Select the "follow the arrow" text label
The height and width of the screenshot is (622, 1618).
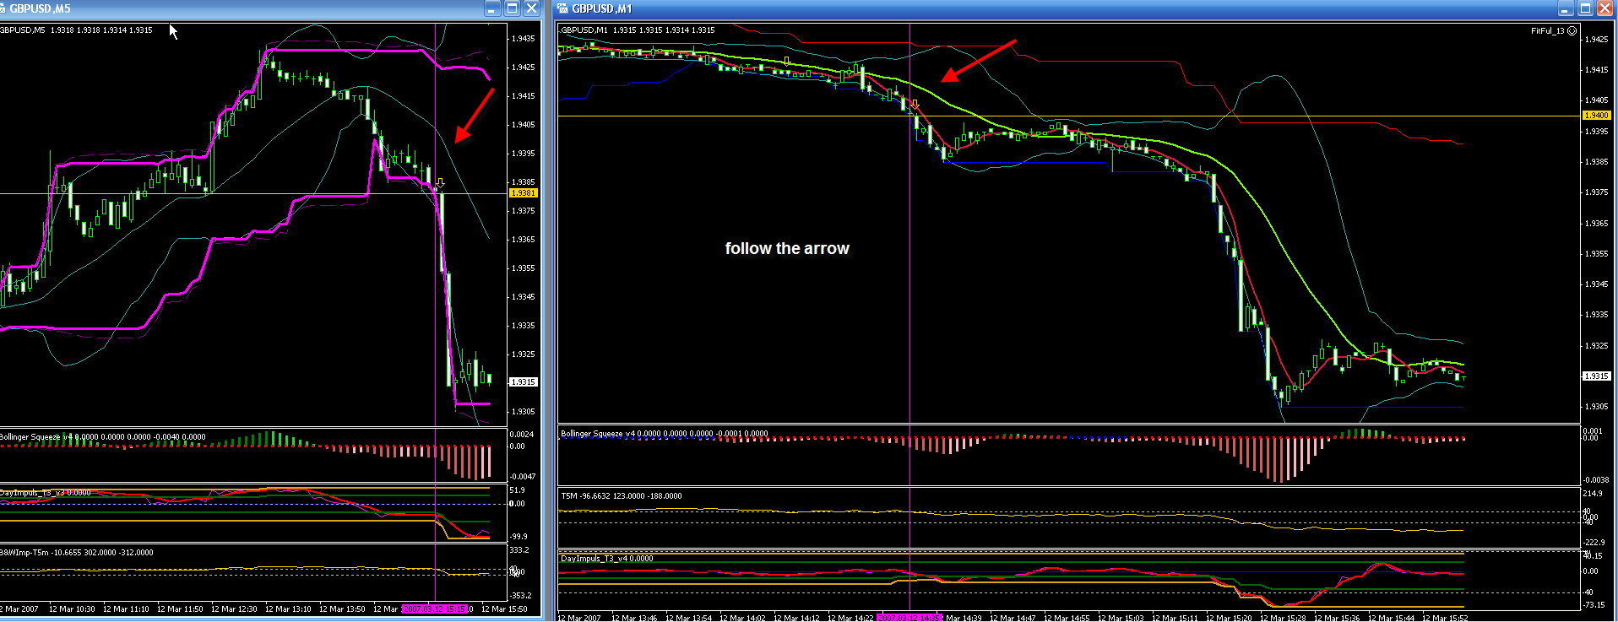(787, 248)
